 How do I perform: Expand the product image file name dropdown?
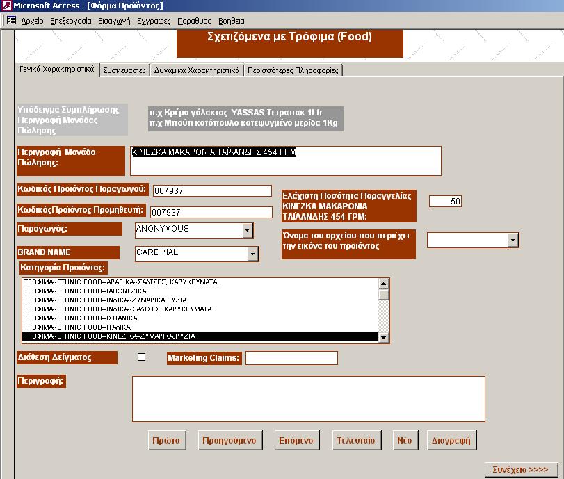click(x=513, y=240)
